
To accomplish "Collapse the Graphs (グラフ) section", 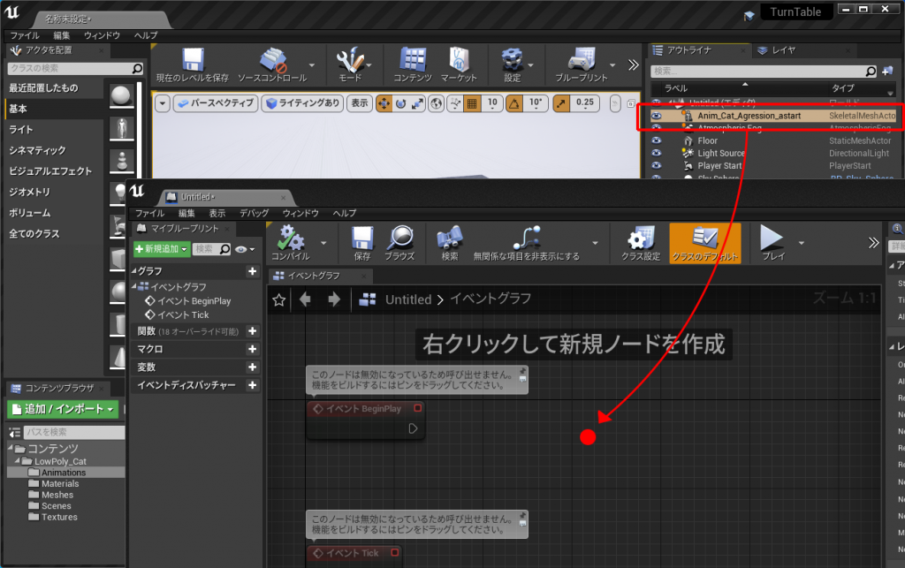I will coord(134,271).
